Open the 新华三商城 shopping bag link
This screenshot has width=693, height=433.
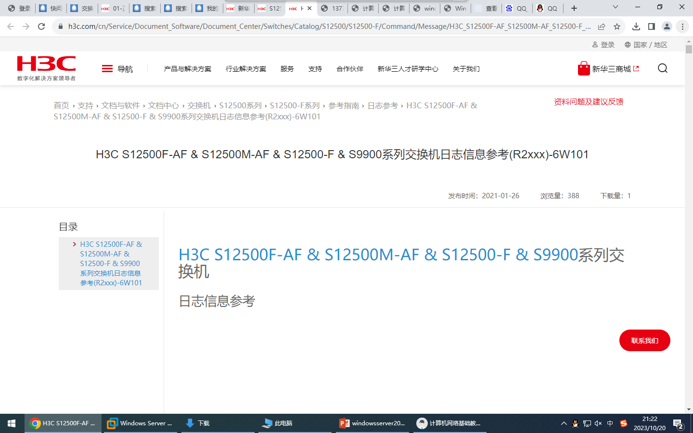(x=608, y=69)
